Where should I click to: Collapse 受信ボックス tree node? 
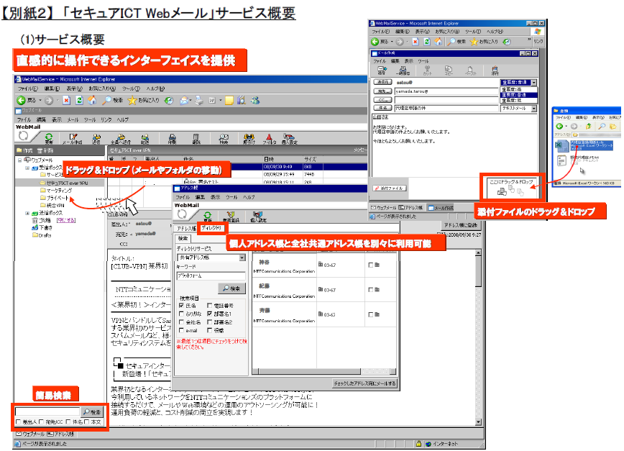coord(27,168)
